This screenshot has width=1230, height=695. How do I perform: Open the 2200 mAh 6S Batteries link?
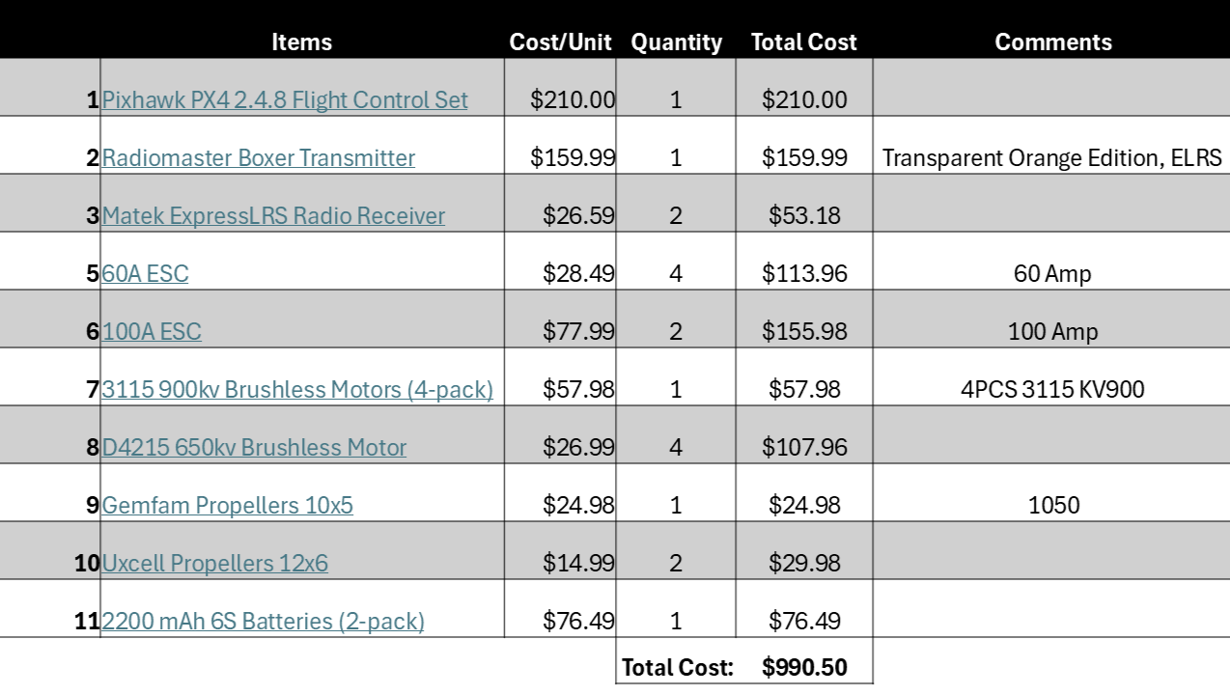click(x=263, y=621)
